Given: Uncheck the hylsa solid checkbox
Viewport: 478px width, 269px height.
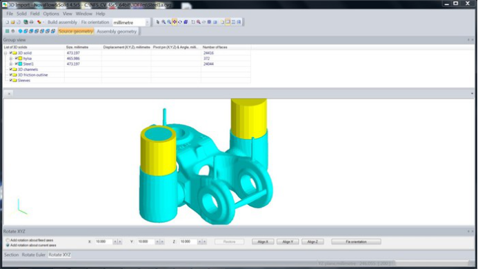Looking at the screenshot, I should point(16,58).
